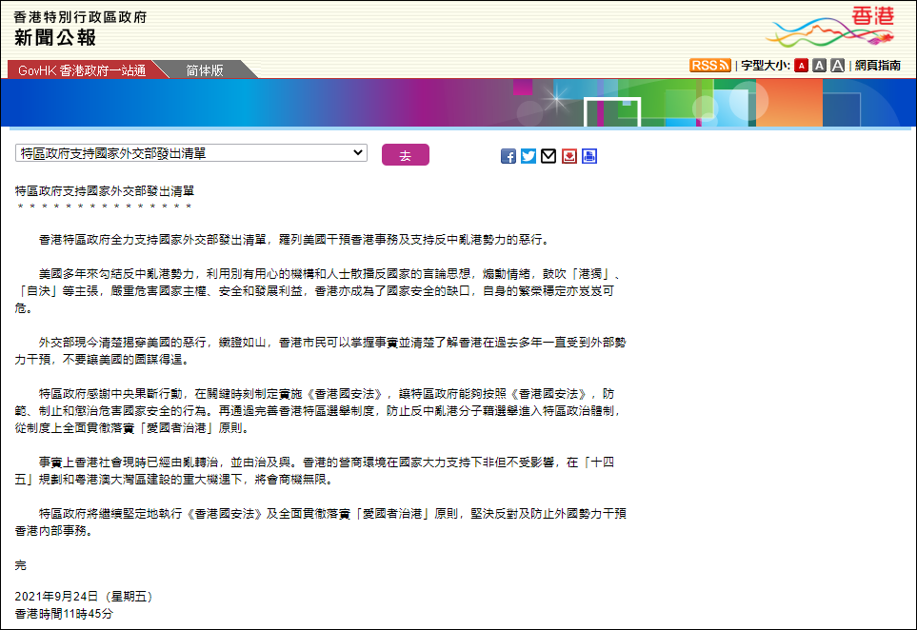Click the dropdown arrow of release selector

click(358, 153)
